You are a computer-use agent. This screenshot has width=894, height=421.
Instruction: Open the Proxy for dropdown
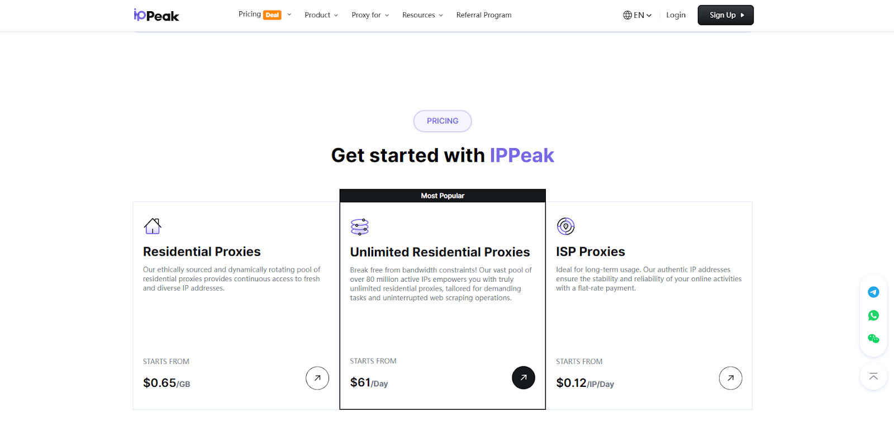coord(370,15)
